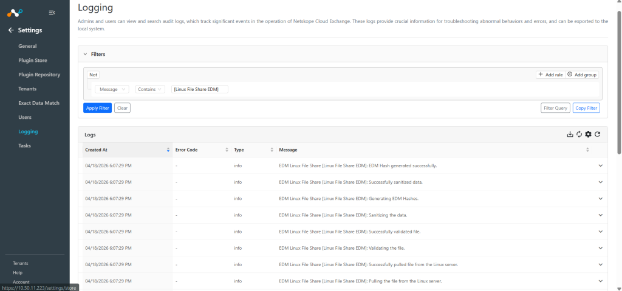Select message 'Pulling the file from the Linux server'
This screenshot has height=291, width=622.
[361, 281]
